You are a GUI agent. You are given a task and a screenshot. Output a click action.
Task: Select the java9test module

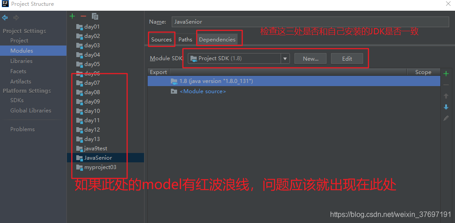coord(95,149)
